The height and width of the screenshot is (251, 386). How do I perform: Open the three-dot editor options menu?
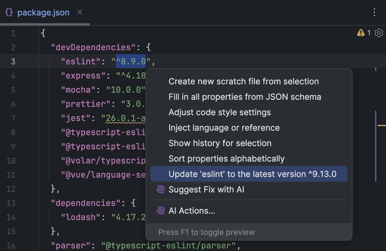[x=374, y=12]
